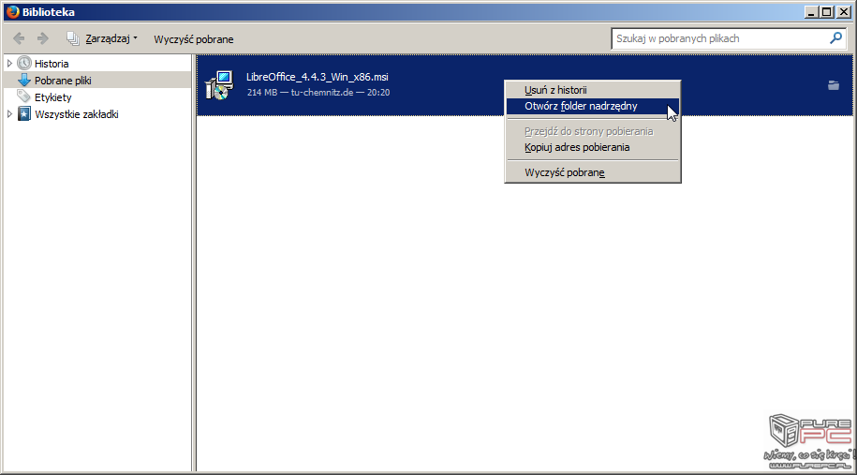Open containing folder via folder icon
857x475 pixels.
click(834, 85)
